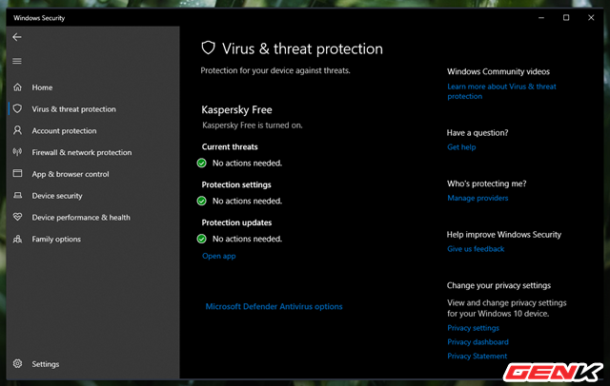Expand Microsoft Defender Antivirus options
The height and width of the screenshot is (386, 610).
pos(274,306)
